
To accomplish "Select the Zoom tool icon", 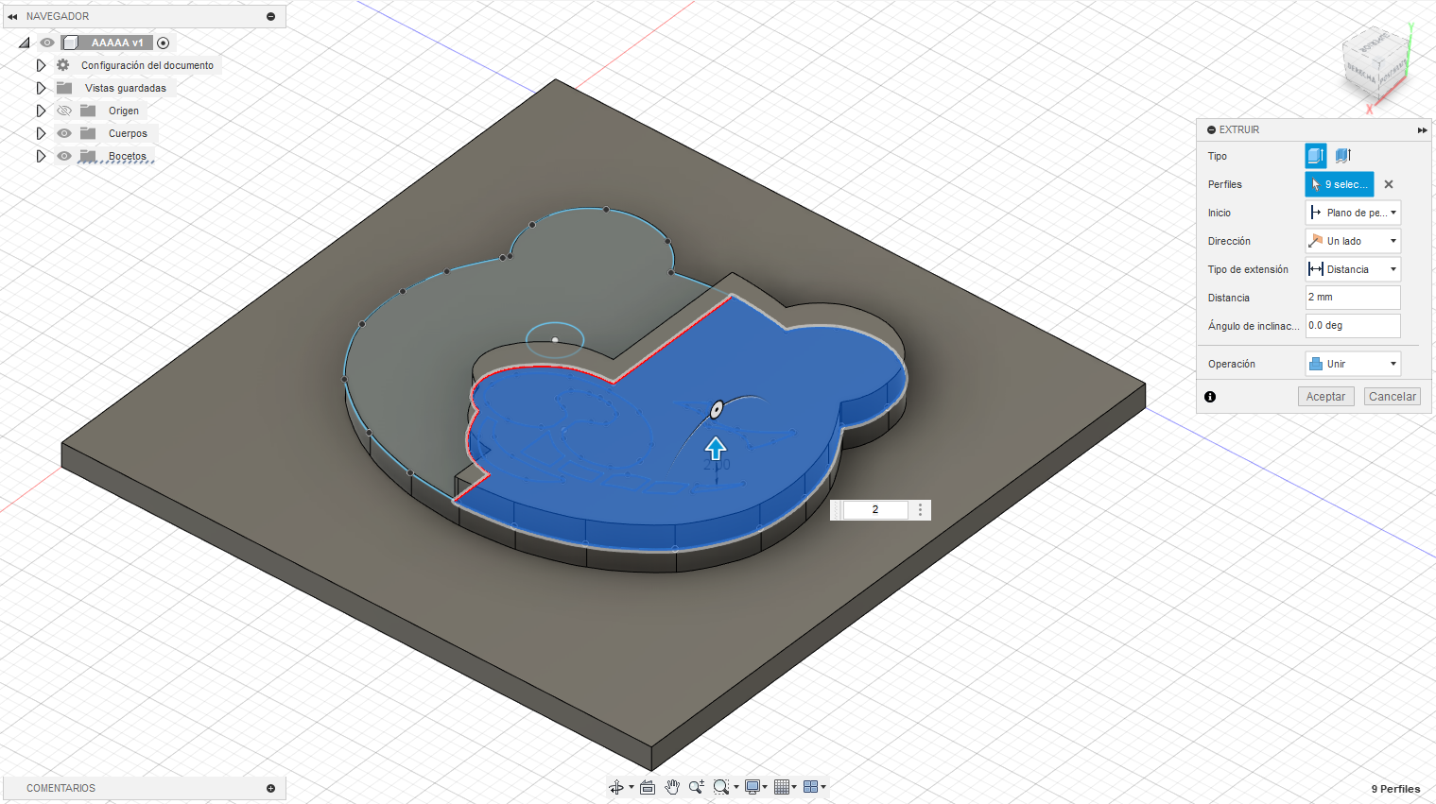I will click(697, 787).
